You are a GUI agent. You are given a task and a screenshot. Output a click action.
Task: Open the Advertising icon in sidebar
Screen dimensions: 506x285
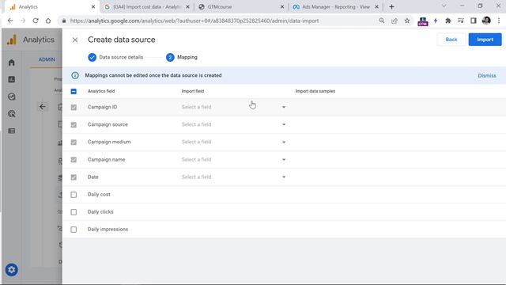(12, 114)
